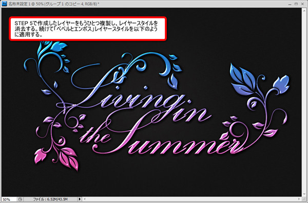This screenshot has height=203, width=308.
Task: Close the 名称未設定 1 document window
Action: pyautogui.click(x=302, y=4)
